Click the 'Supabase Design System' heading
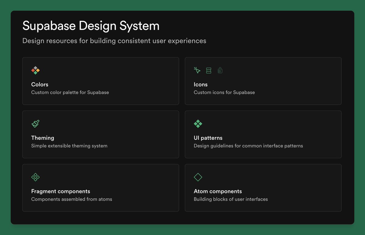The height and width of the screenshot is (235, 365). coord(91,26)
